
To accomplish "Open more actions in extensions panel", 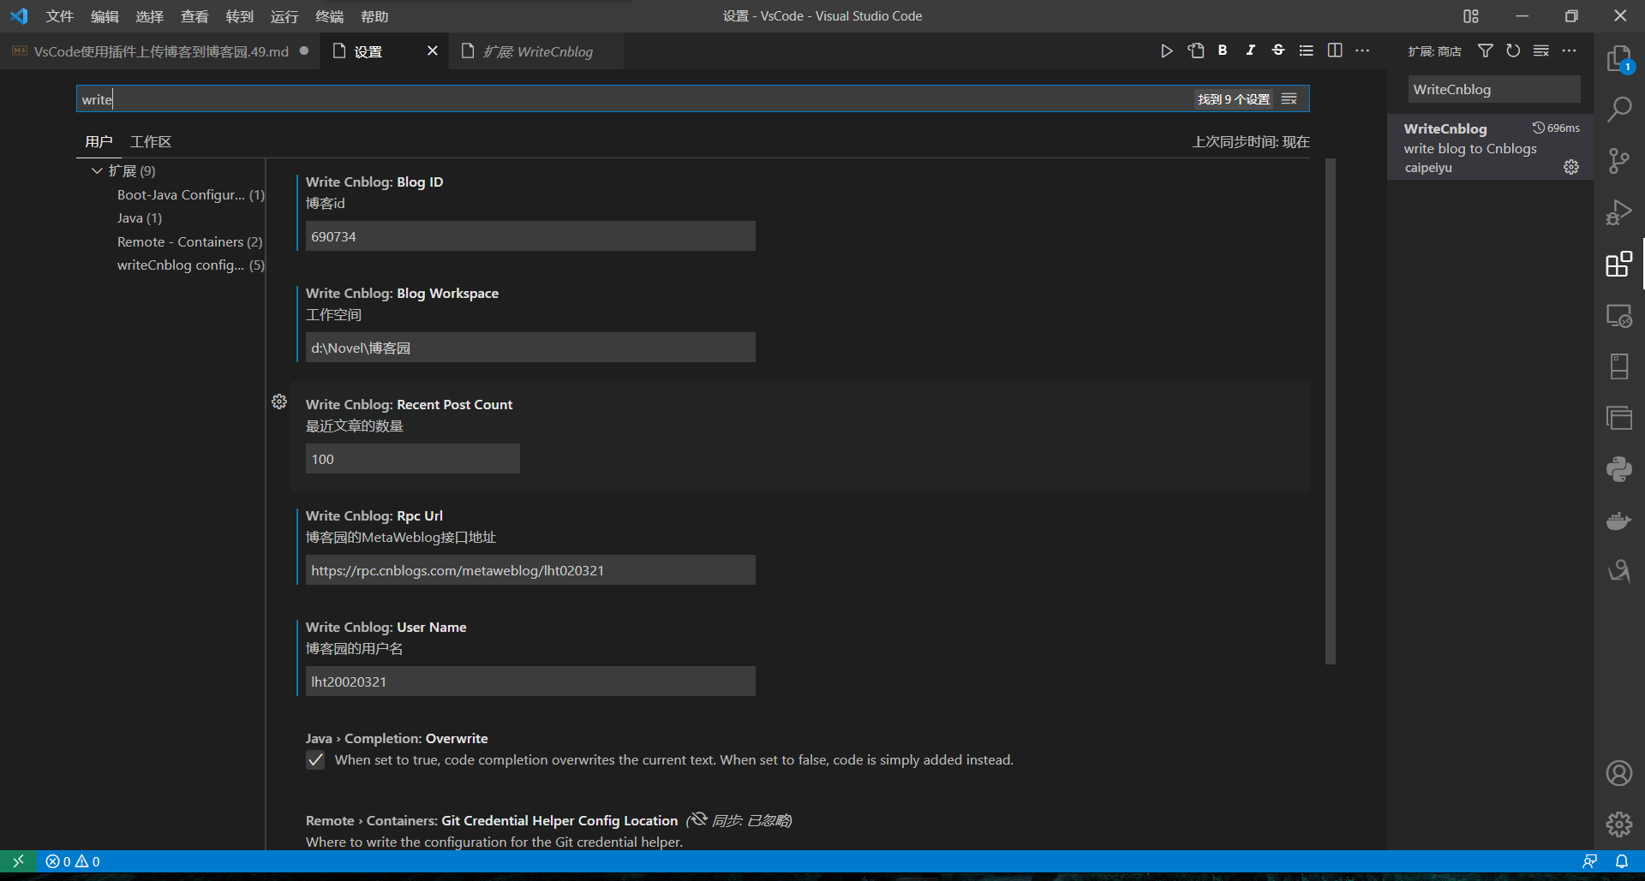I will (x=1569, y=51).
